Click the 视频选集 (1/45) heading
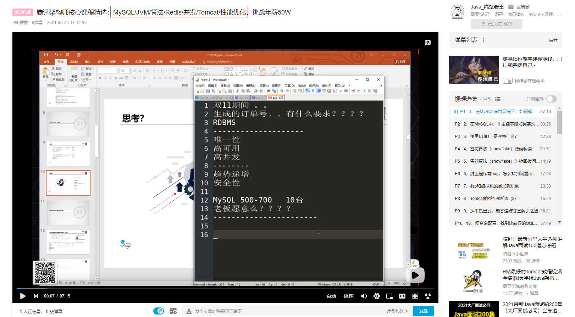Screen dimensions: 575x317 (473, 99)
